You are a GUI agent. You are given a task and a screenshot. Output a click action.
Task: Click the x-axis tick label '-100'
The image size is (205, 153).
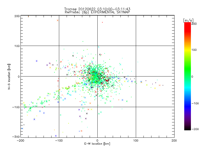(59, 141)
